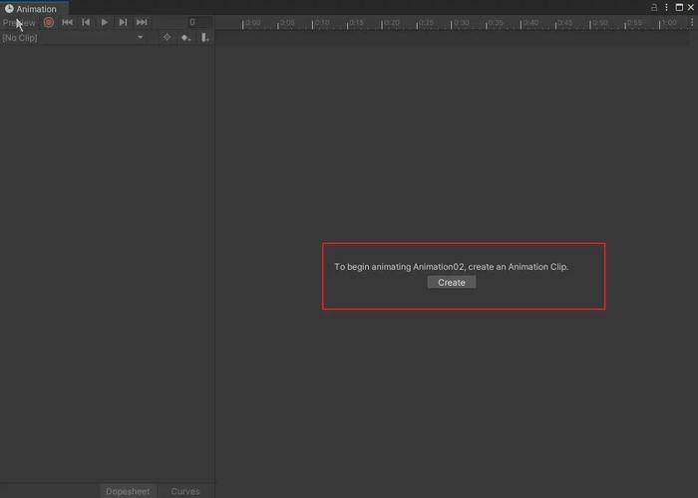This screenshot has width=698, height=498.
Task: Open timeline options menu at ruler's right end
Action: point(690,23)
